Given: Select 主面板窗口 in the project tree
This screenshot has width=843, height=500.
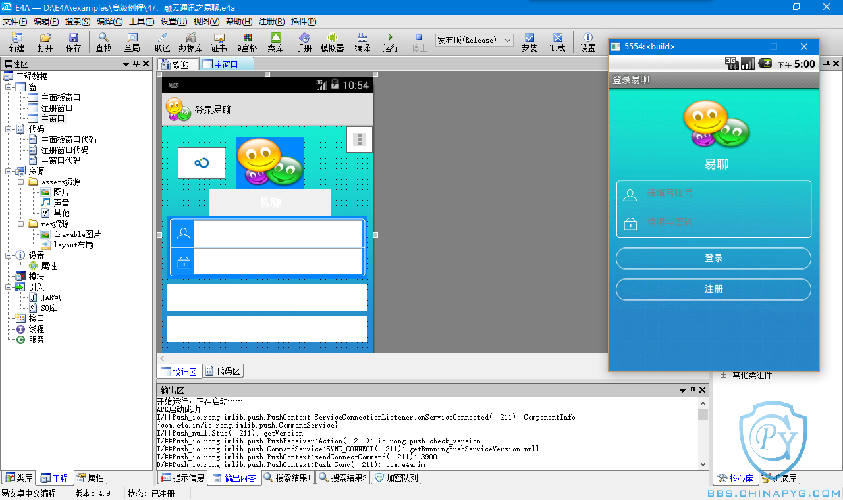Looking at the screenshot, I should coord(61,97).
